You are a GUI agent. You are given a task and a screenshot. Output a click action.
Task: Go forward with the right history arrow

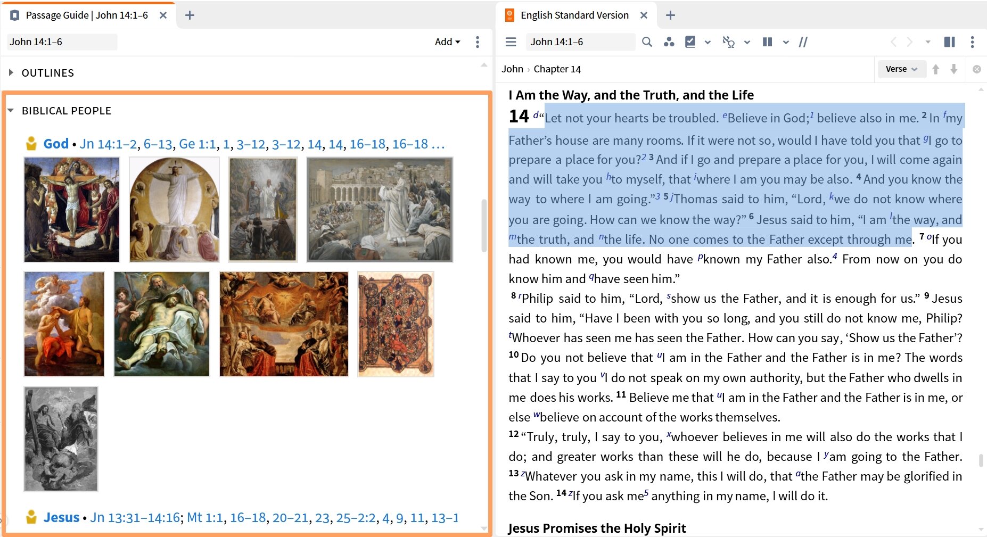[x=910, y=42]
